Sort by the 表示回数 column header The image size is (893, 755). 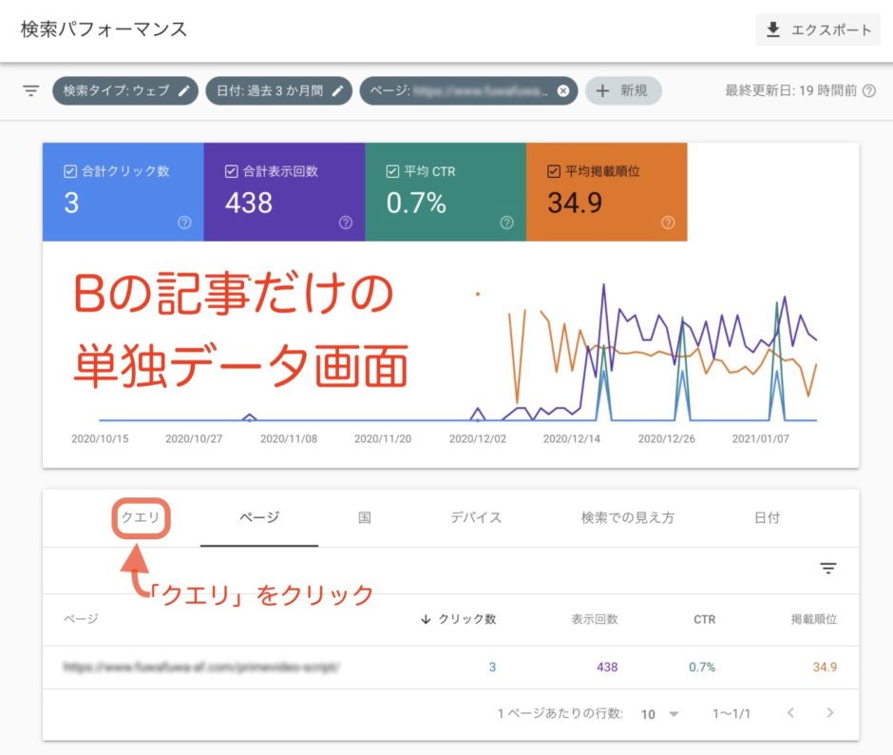pos(595,619)
